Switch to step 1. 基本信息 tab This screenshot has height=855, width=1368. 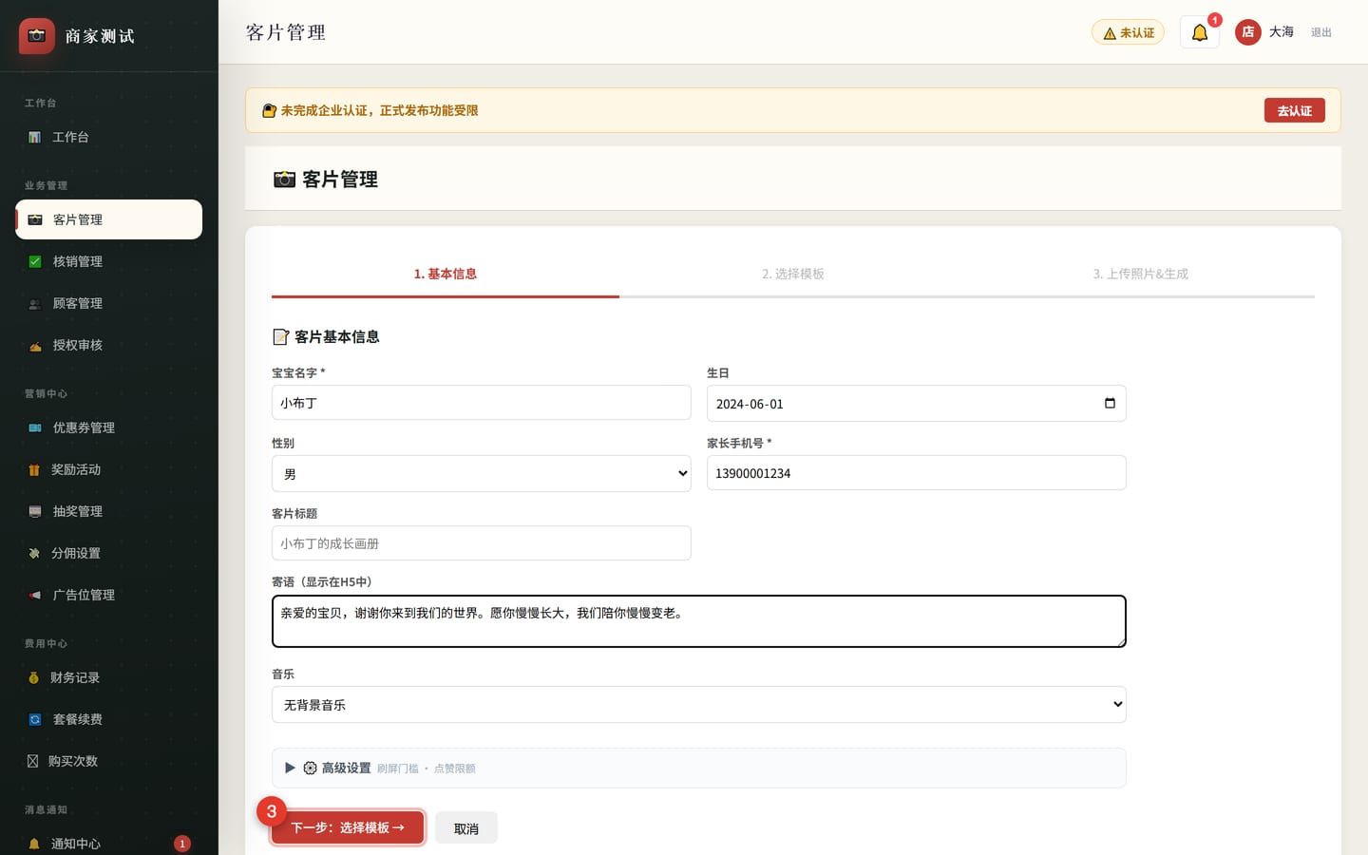point(445,275)
